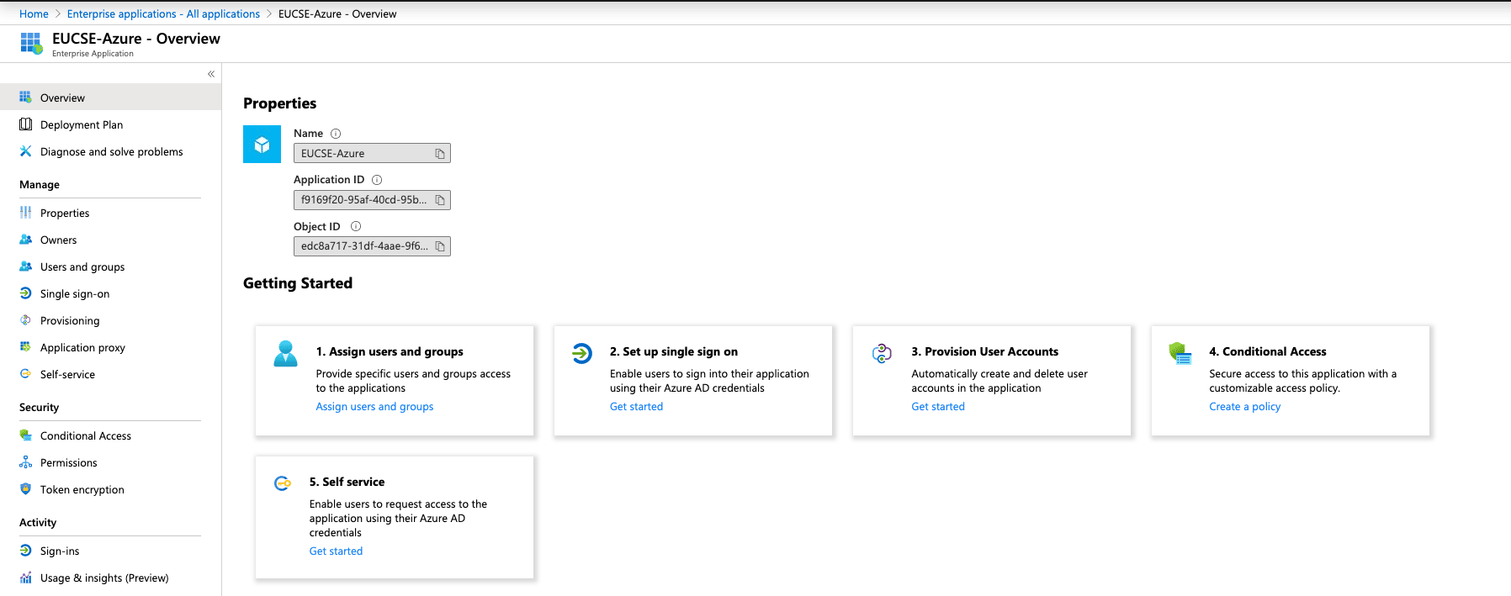1511x596 pixels.
Task: Show info tooltip next to Application ID label
Action: (377, 180)
